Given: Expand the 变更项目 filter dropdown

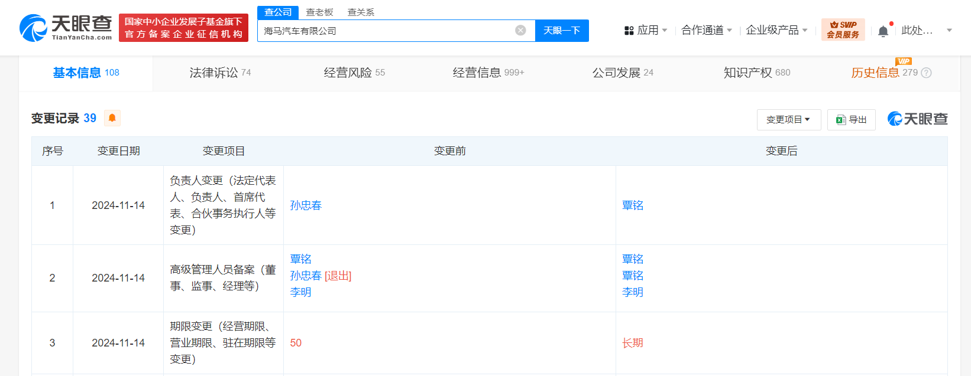Looking at the screenshot, I should [788, 120].
